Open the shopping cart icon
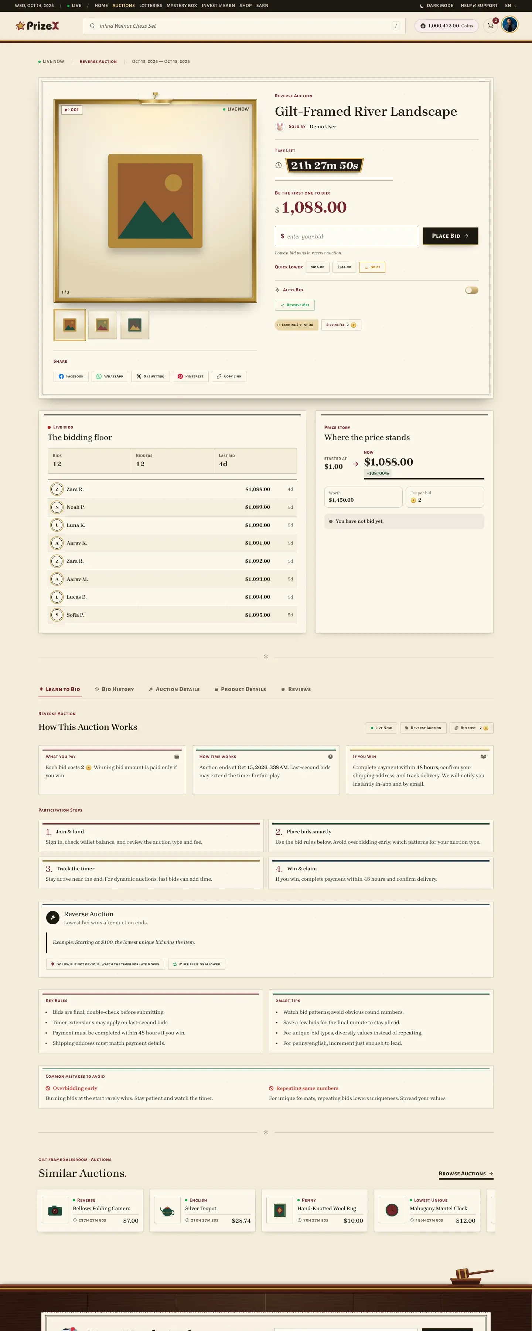Image resolution: width=532 pixels, height=1331 pixels. click(490, 26)
